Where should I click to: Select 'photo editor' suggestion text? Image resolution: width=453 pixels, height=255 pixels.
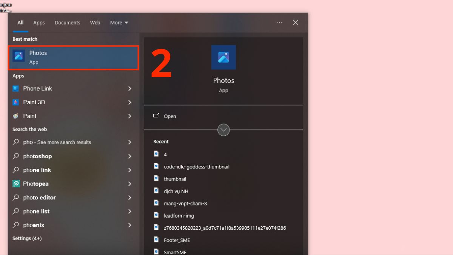(39, 198)
